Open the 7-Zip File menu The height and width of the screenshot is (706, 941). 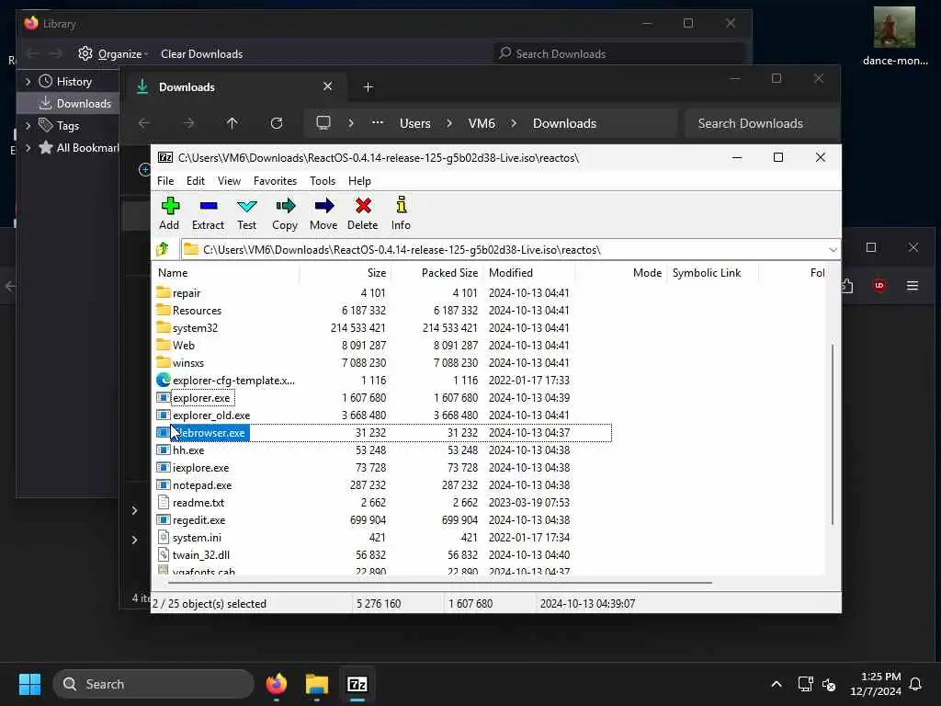click(x=165, y=181)
